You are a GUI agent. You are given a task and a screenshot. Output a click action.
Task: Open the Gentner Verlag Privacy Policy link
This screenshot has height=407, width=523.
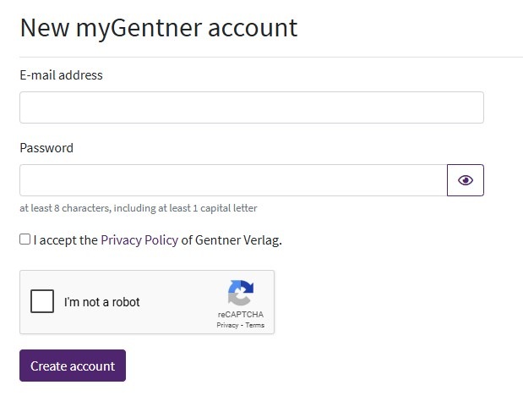(139, 240)
